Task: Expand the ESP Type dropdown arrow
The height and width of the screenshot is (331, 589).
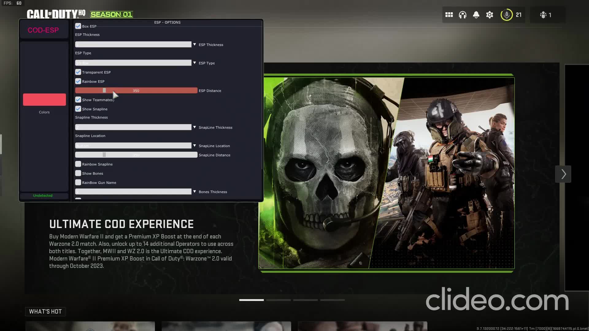Action: [194, 63]
